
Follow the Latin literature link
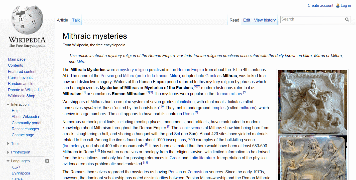point(202,158)
